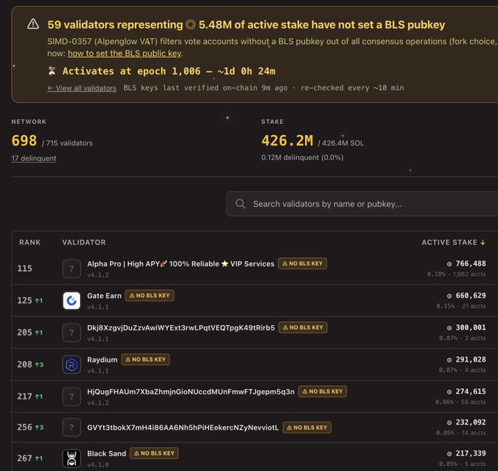Screen dimensions: 498x471
Task: Open the Gate Earn validator name
Action: pyautogui.click(x=104, y=296)
